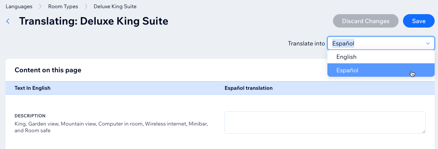The image size is (438, 149).
Task: Click the Text In English column header
Action: pyautogui.click(x=32, y=88)
